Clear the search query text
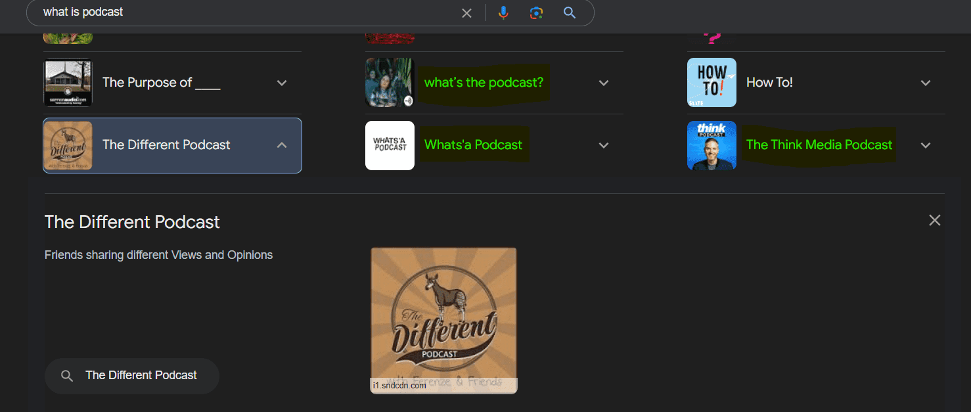This screenshot has width=971, height=412. pos(466,12)
